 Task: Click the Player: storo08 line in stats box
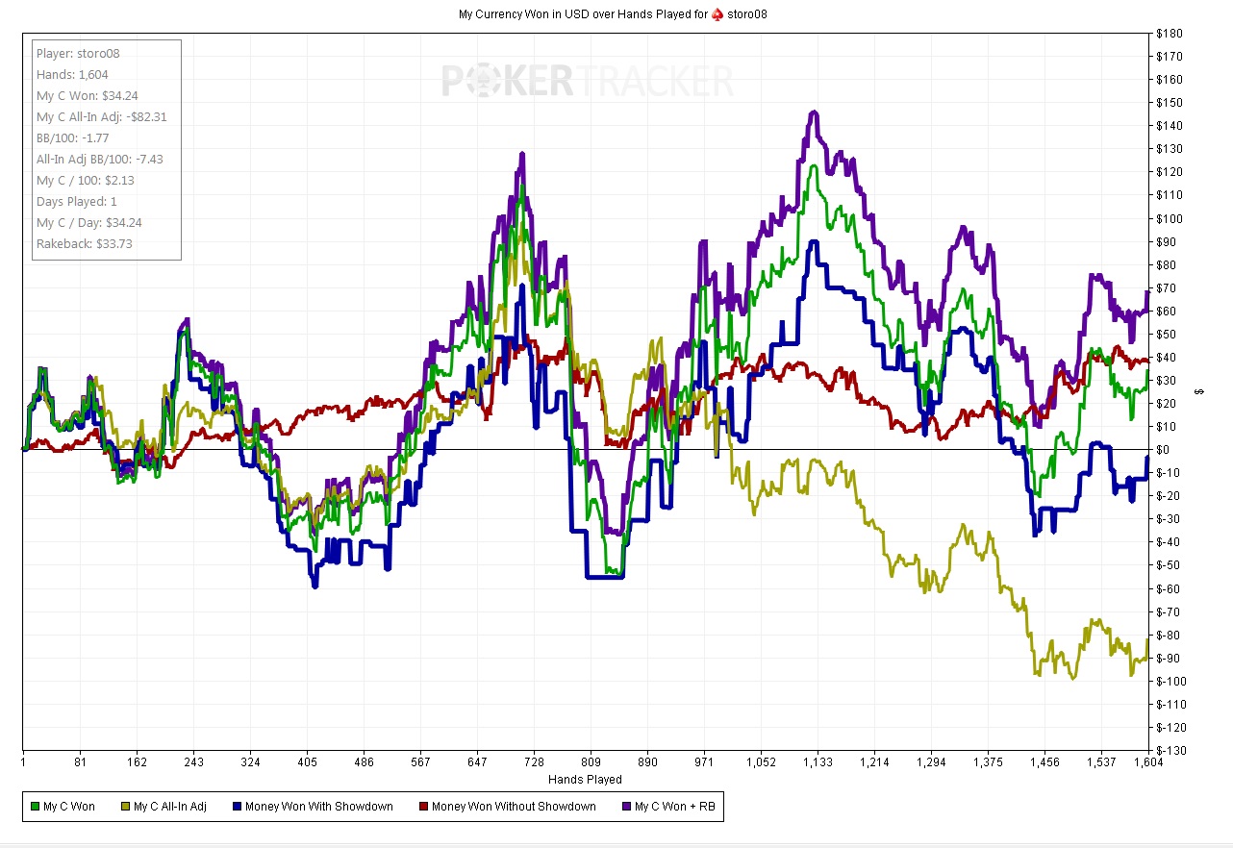pyautogui.click(x=78, y=54)
